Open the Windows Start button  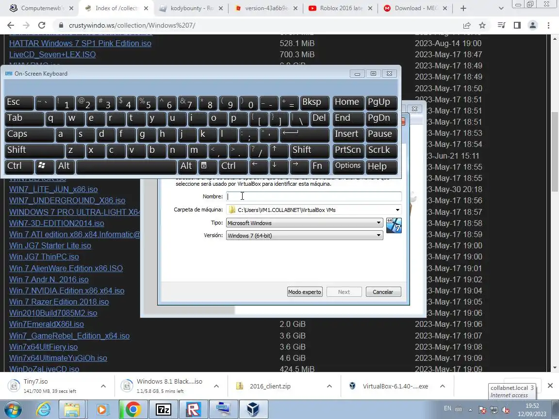coord(13,409)
